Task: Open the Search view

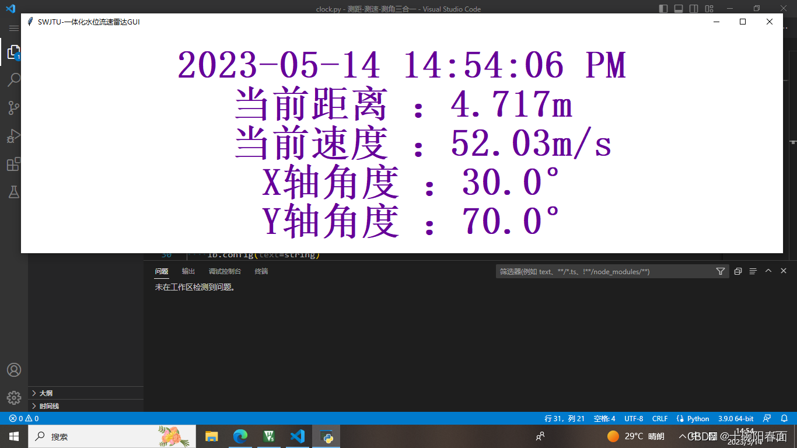Action: point(14,79)
